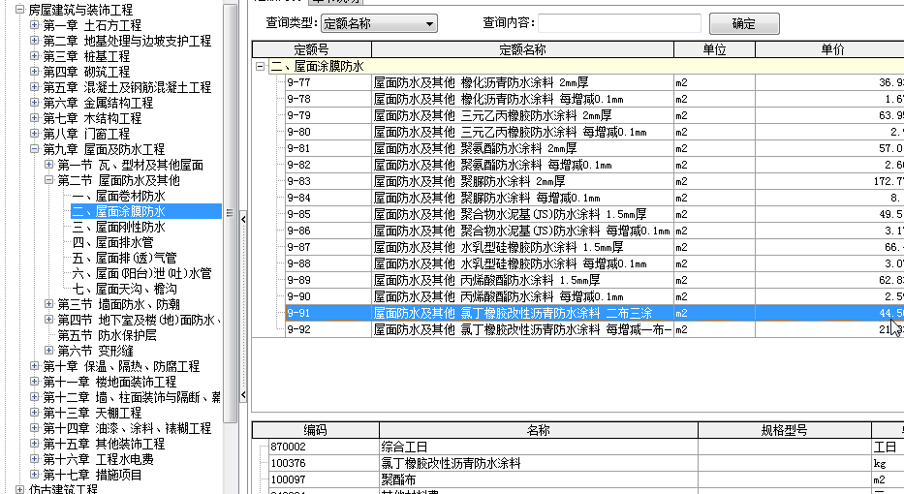The image size is (904, 494).
Task: Click the 确定 button
Action: tap(744, 23)
